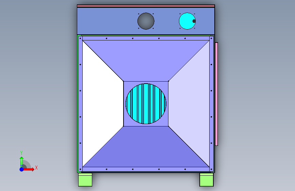The image size is (295, 191).
Task: Select the cyan round dial on the upper panel
Action: 187,21
